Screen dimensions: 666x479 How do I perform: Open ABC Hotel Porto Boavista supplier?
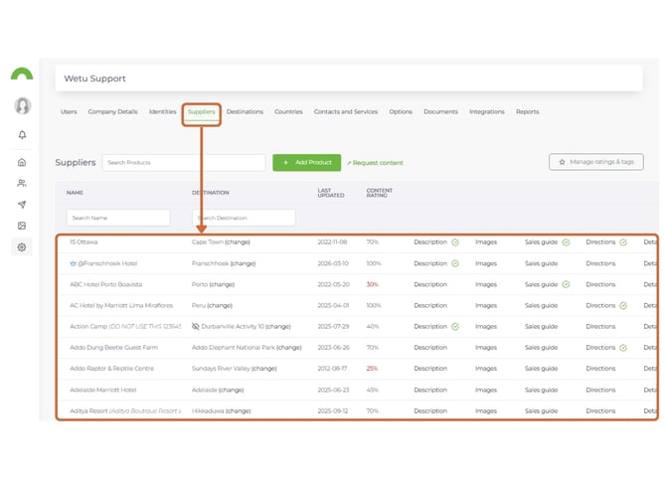105,284
